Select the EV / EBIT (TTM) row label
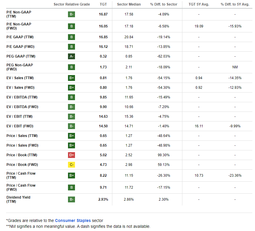 click(20, 117)
